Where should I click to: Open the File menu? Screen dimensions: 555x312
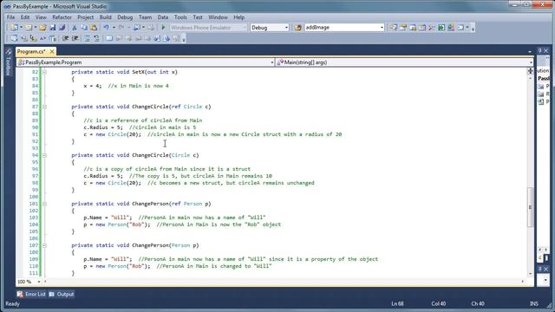click(x=10, y=17)
